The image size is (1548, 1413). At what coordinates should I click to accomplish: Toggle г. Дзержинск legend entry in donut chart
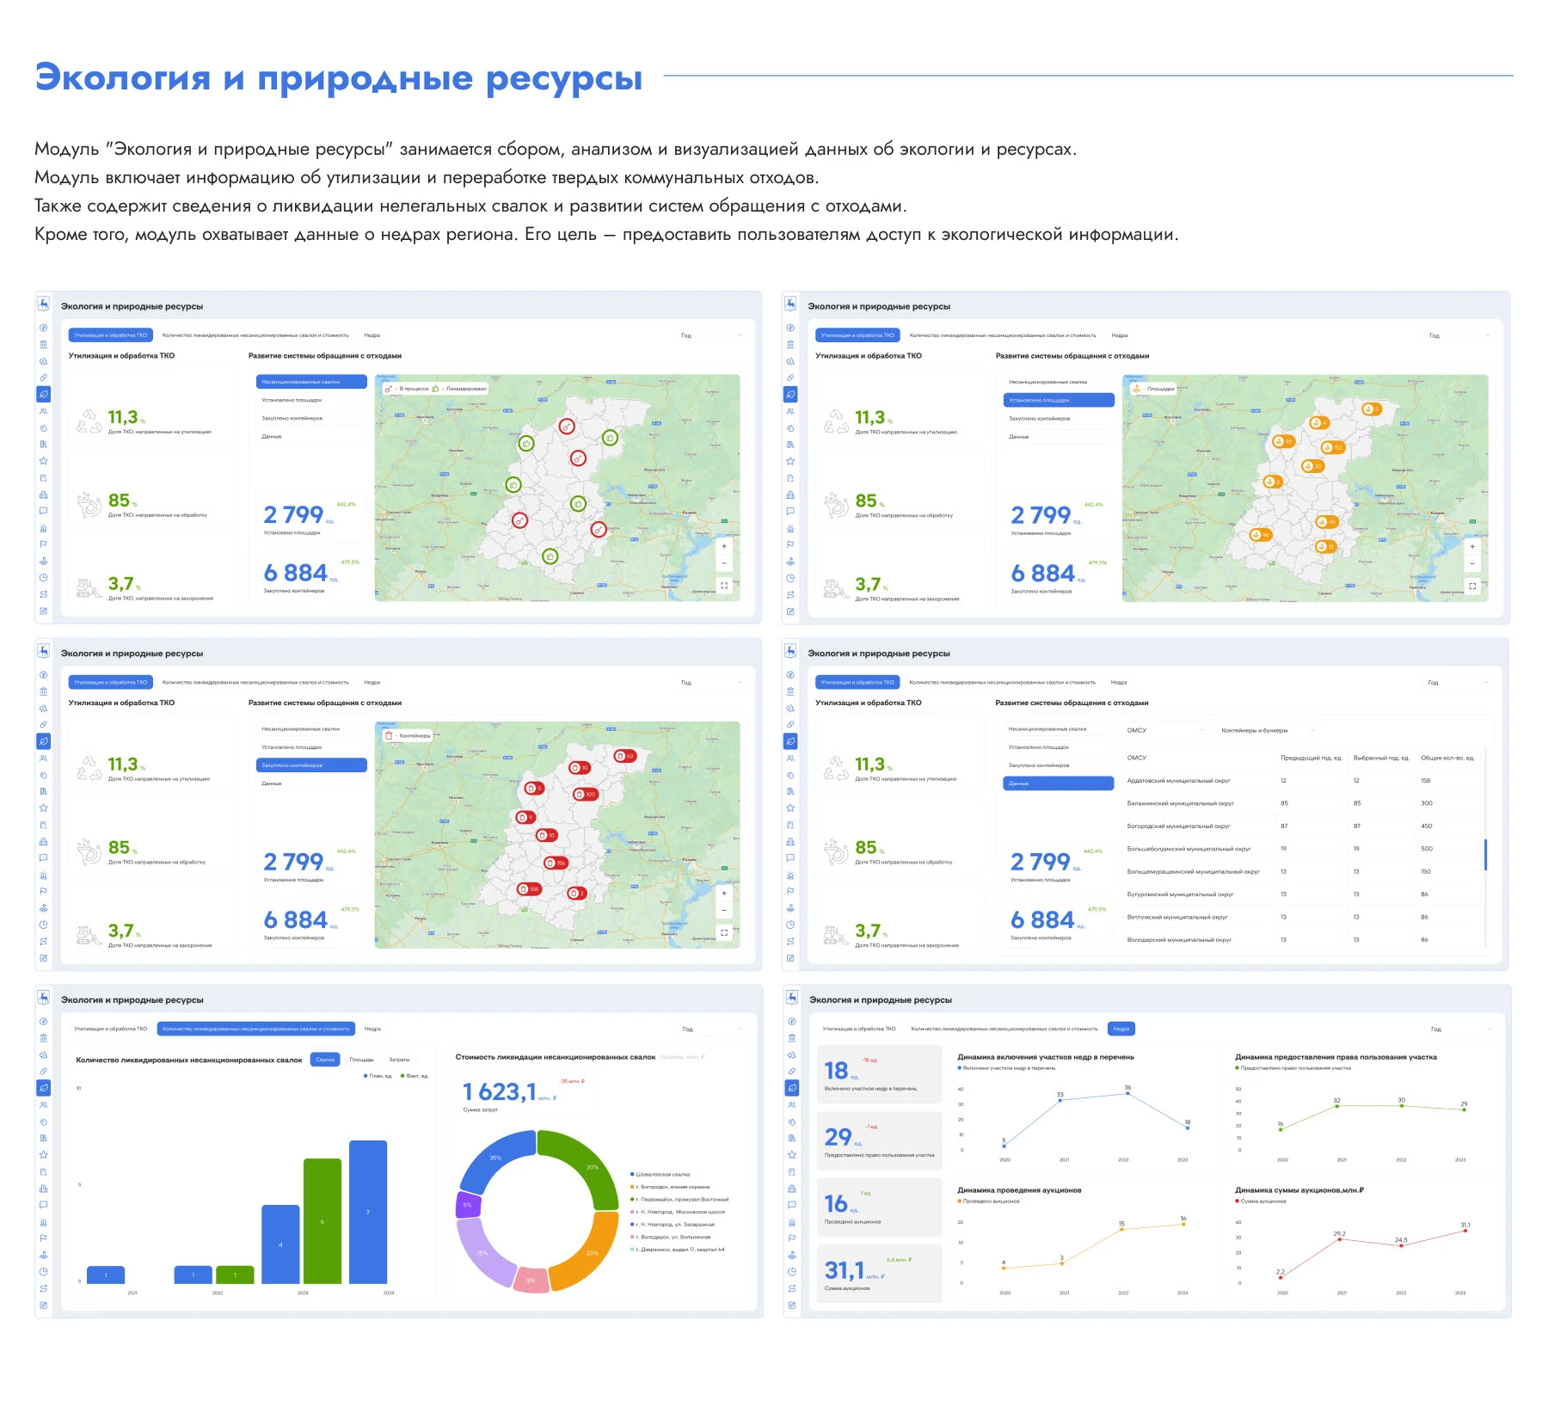[x=678, y=1250]
